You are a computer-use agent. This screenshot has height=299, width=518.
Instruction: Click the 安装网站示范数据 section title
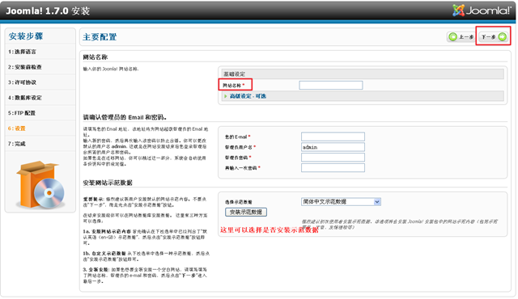click(x=108, y=183)
